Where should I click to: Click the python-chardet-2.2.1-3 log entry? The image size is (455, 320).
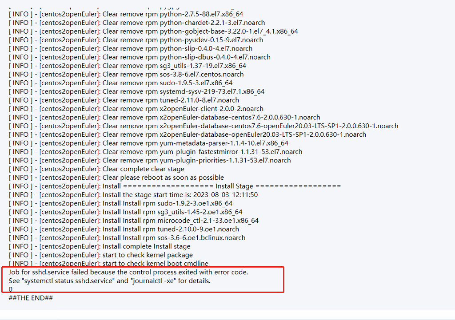click(x=137, y=23)
